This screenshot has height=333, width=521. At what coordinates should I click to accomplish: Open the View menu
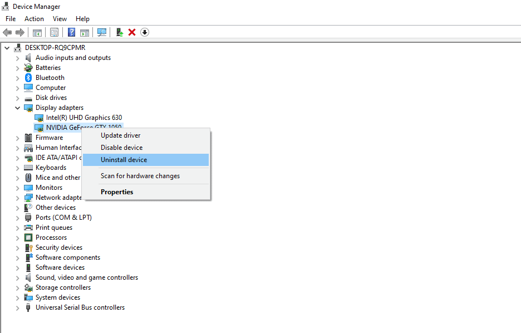[60, 19]
